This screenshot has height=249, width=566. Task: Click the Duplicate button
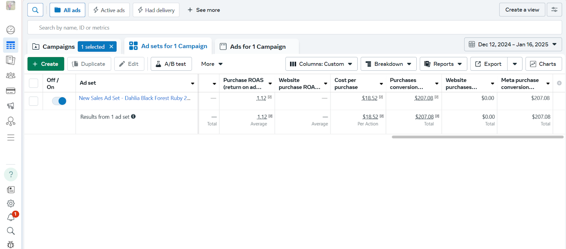[x=89, y=64]
